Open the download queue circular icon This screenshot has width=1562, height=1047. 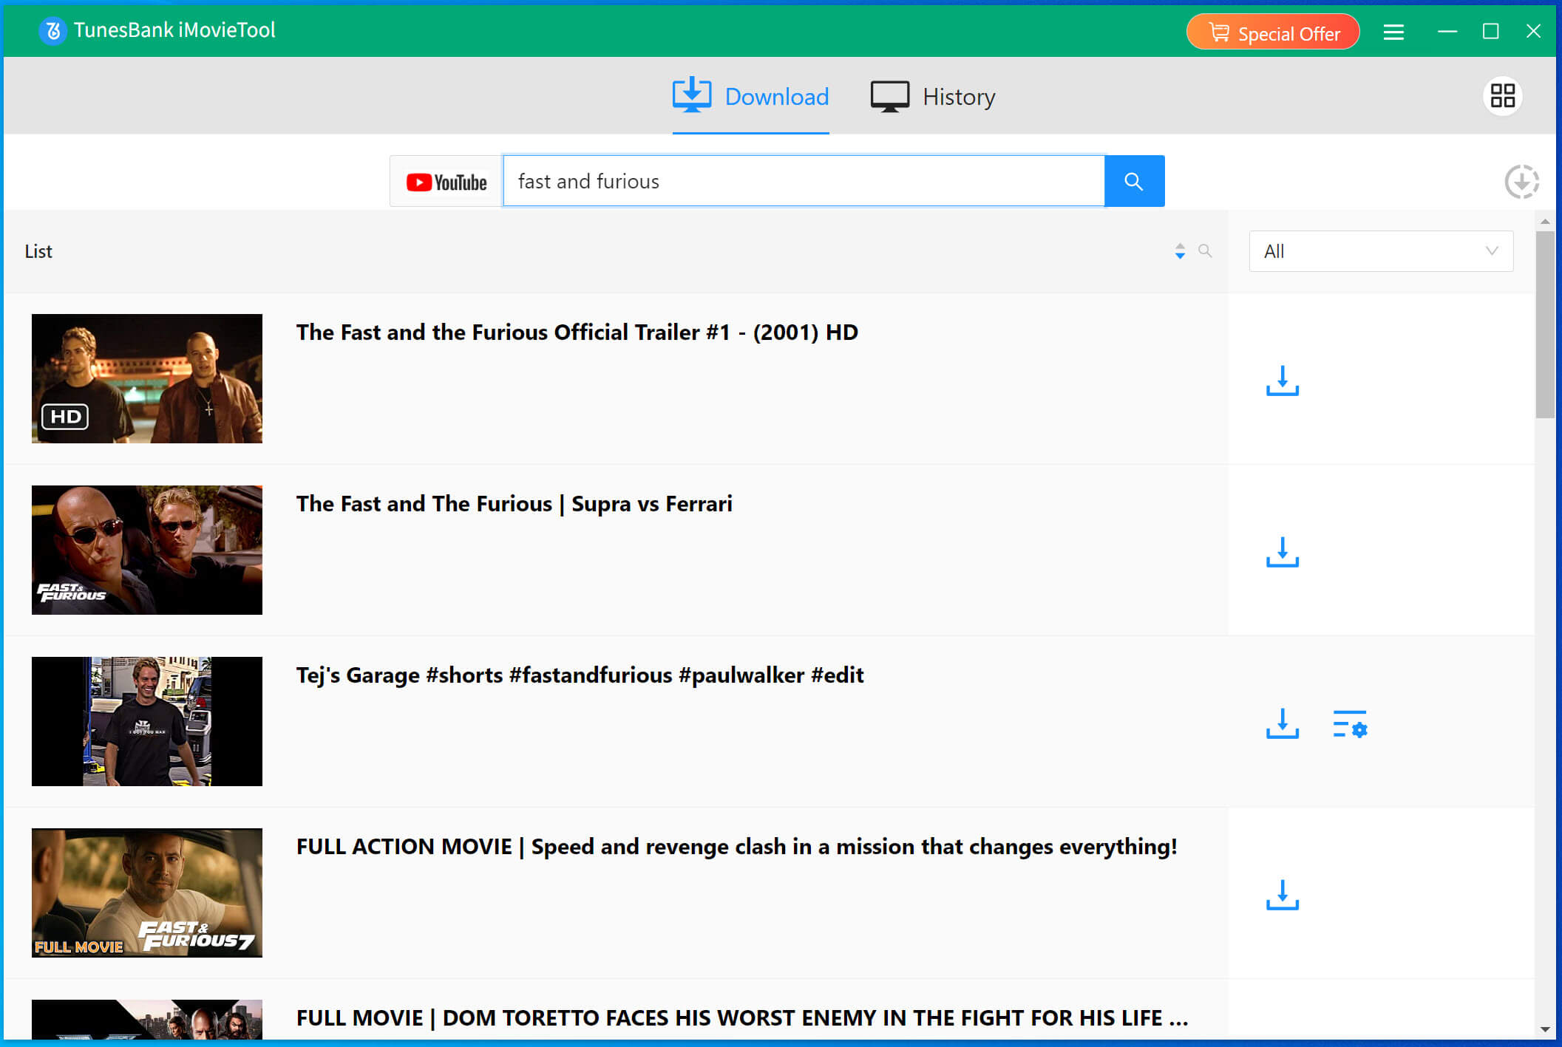1521,182
